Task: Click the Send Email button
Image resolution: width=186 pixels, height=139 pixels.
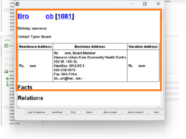Action: 57,112
